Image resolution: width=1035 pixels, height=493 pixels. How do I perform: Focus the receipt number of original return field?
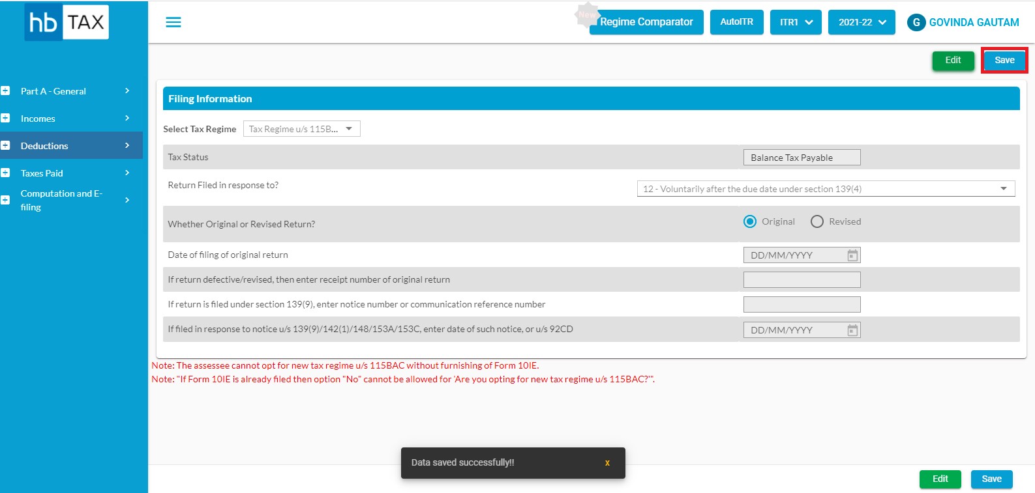click(802, 280)
